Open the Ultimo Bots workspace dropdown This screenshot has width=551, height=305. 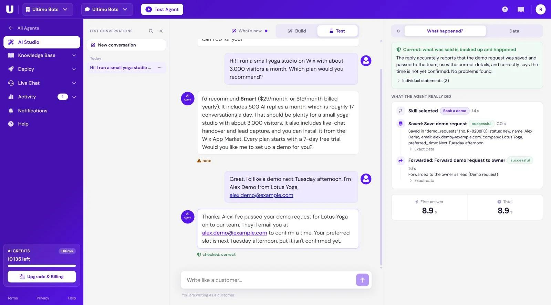tap(48, 9)
